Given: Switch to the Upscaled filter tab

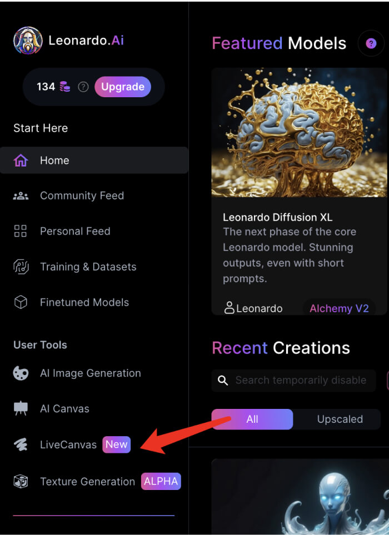Looking at the screenshot, I should point(340,419).
